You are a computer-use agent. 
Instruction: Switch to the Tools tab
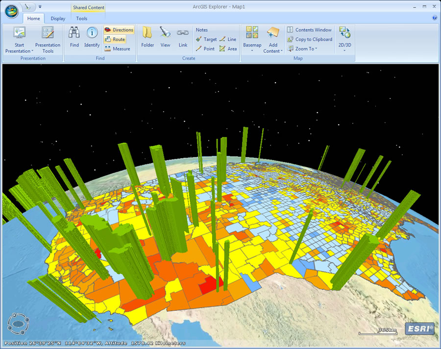82,19
